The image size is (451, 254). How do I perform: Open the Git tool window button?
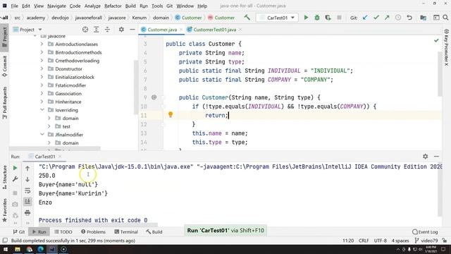(19, 232)
